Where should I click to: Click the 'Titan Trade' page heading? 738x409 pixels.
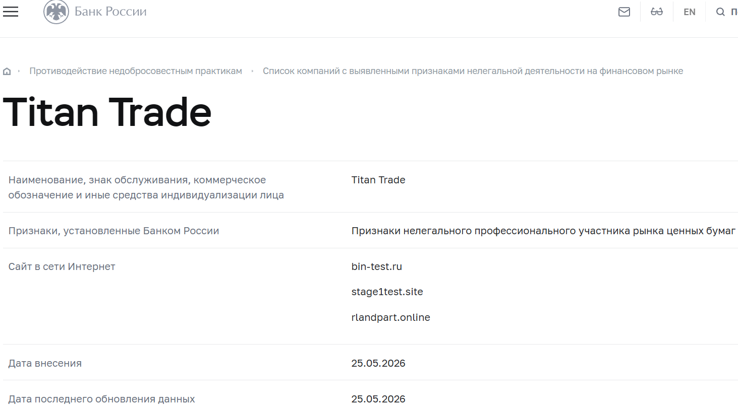point(107,113)
